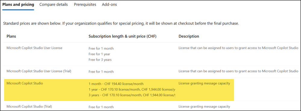Select Microsoft Copilot Studio User License (Trial) plan
Image resolution: width=301 pixels, height=111 pixels.
coord(39,71)
